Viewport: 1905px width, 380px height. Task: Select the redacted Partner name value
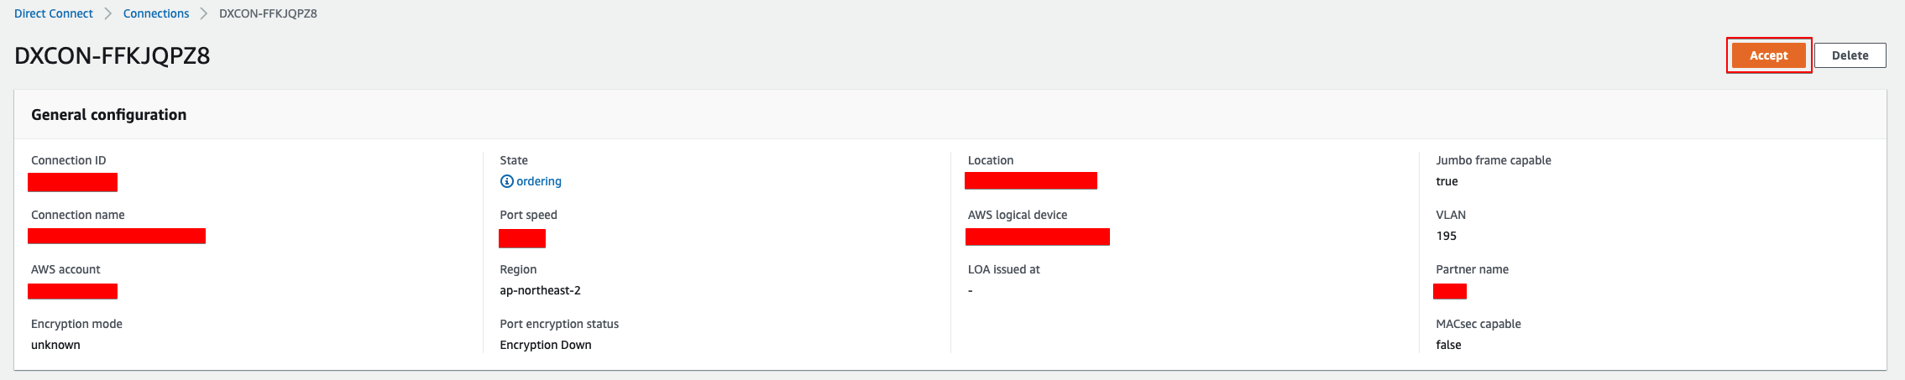pos(1450,291)
